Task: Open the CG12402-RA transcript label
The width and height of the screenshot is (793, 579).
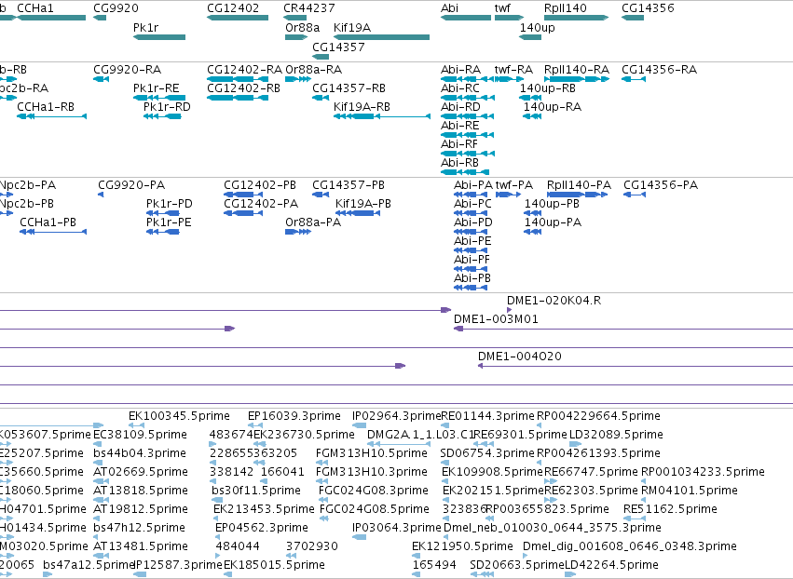Action: [x=244, y=69]
